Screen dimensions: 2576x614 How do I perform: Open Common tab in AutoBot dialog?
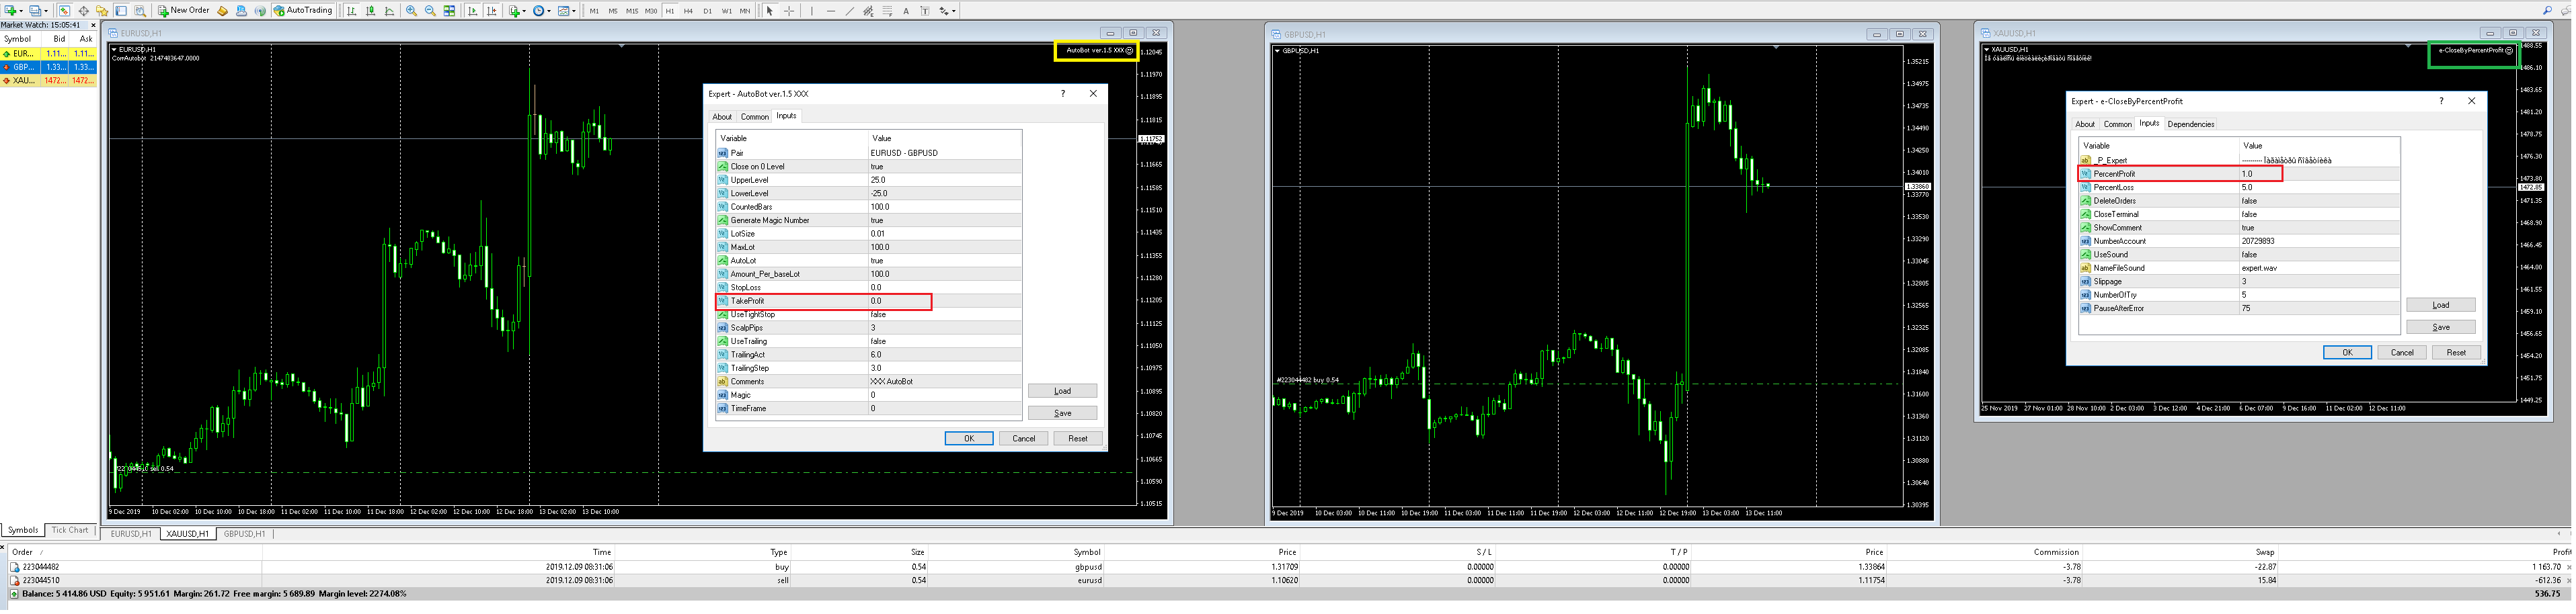tap(754, 117)
